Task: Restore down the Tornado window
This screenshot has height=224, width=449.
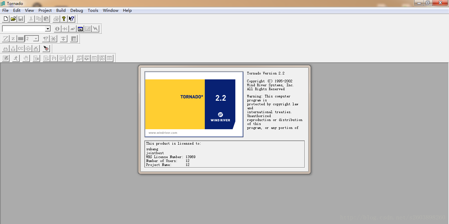Action: point(427,3)
